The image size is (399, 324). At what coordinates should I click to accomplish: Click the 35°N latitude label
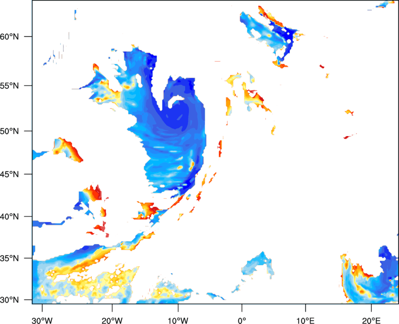point(9,258)
